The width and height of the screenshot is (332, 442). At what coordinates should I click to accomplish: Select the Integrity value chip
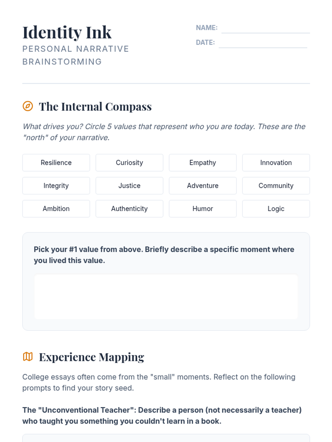(56, 186)
